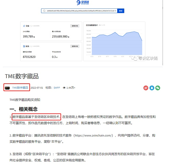177x165 pixels.
Task: Click the 累计交易总数 label
Action: [x=56, y=32]
